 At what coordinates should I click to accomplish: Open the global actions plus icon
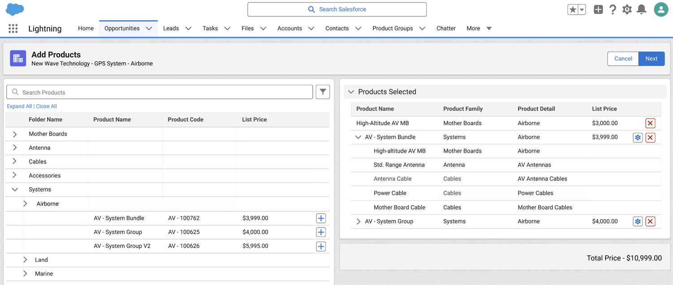click(598, 9)
